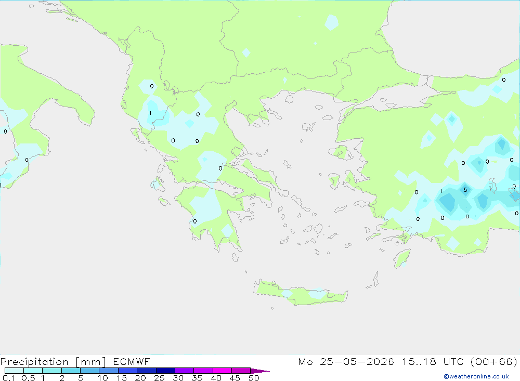The height and width of the screenshot is (381, 520).
Task: Click the legend value label '50'
Action: (x=254, y=378)
